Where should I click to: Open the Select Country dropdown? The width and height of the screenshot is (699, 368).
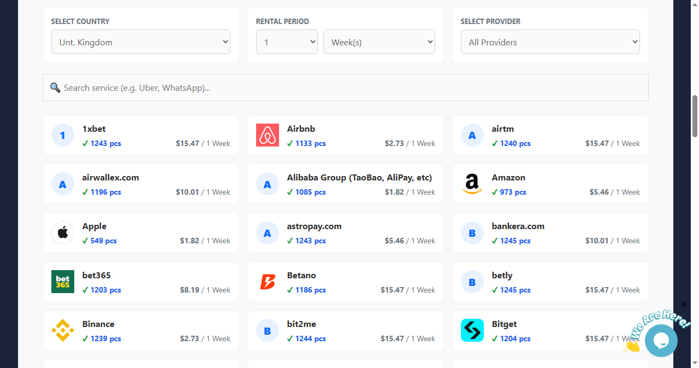pyautogui.click(x=141, y=42)
